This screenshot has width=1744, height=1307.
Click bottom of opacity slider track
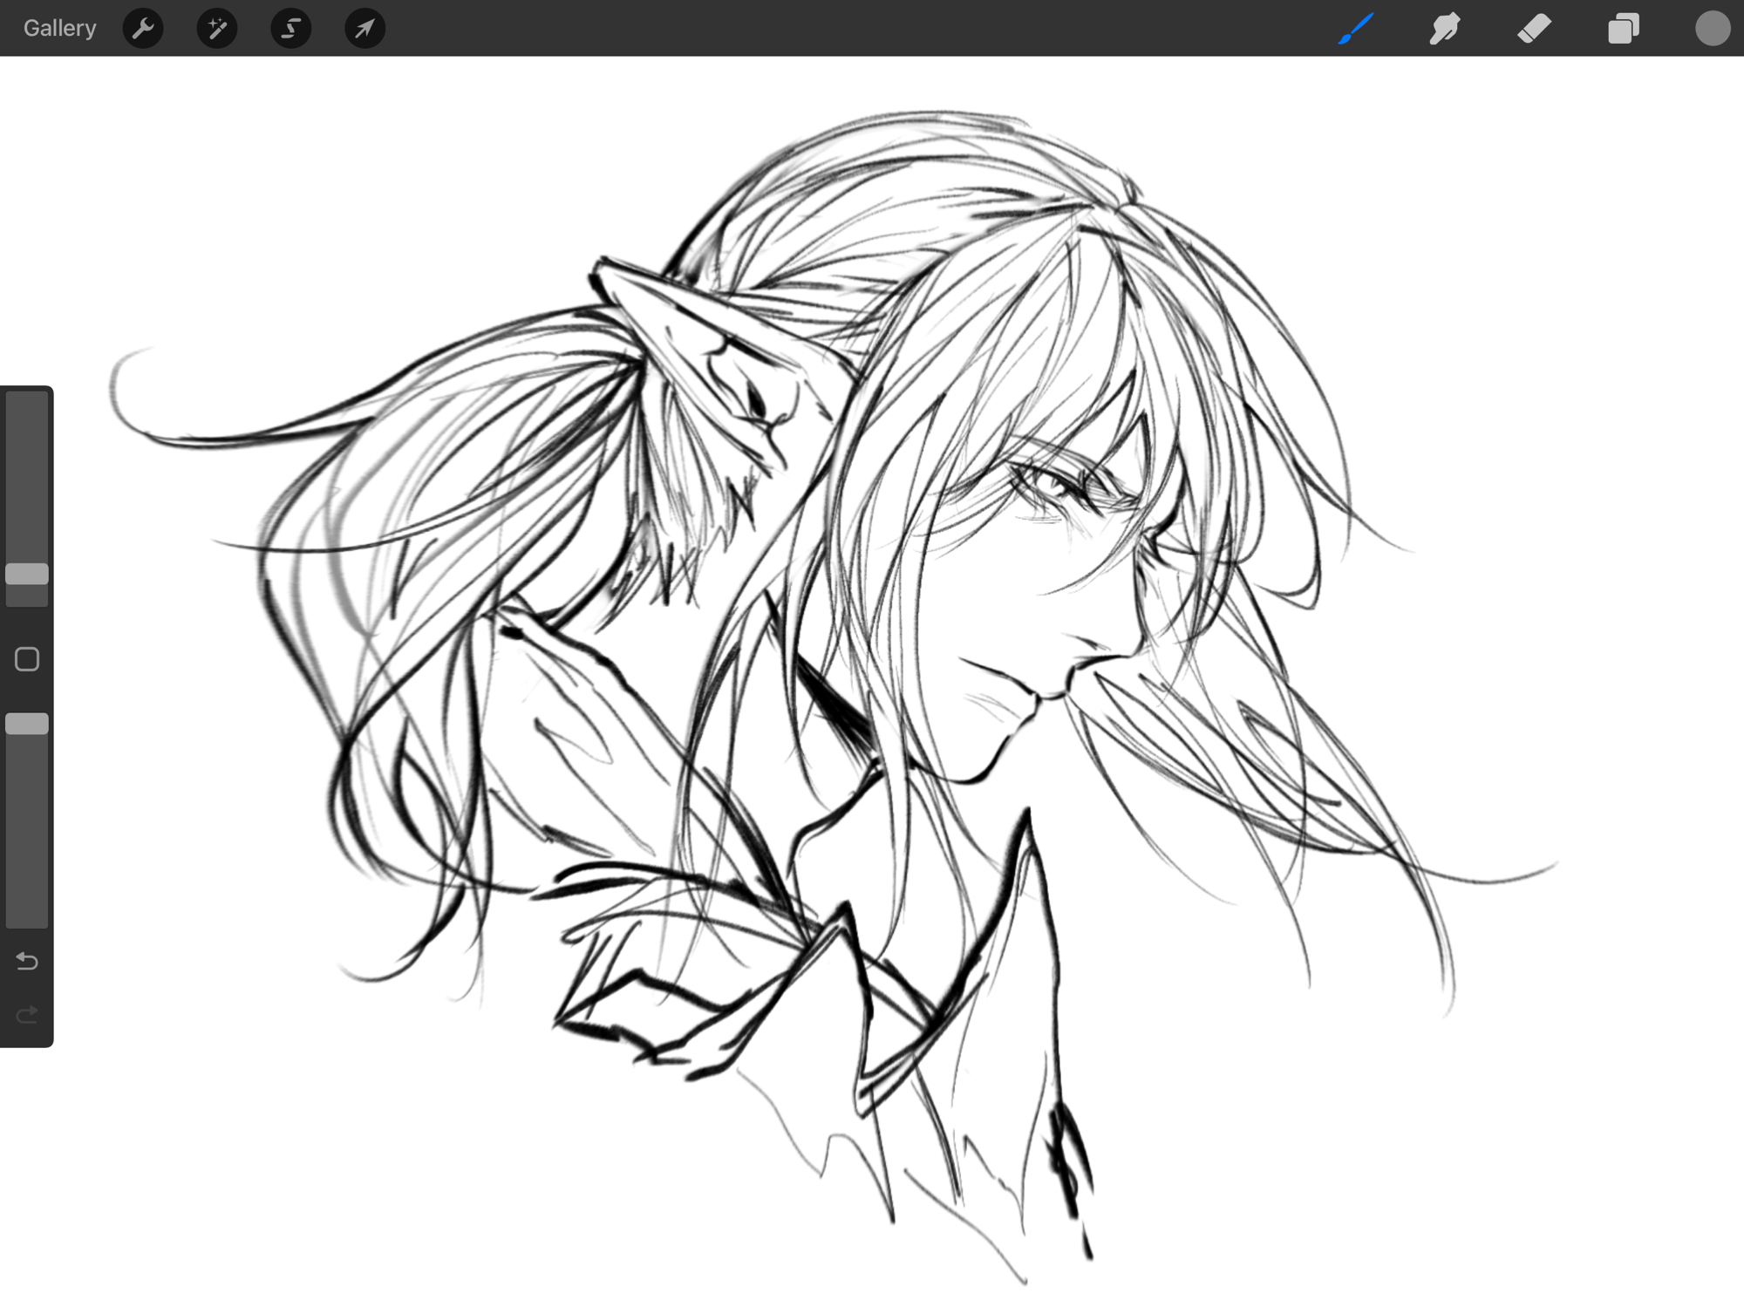click(x=27, y=916)
